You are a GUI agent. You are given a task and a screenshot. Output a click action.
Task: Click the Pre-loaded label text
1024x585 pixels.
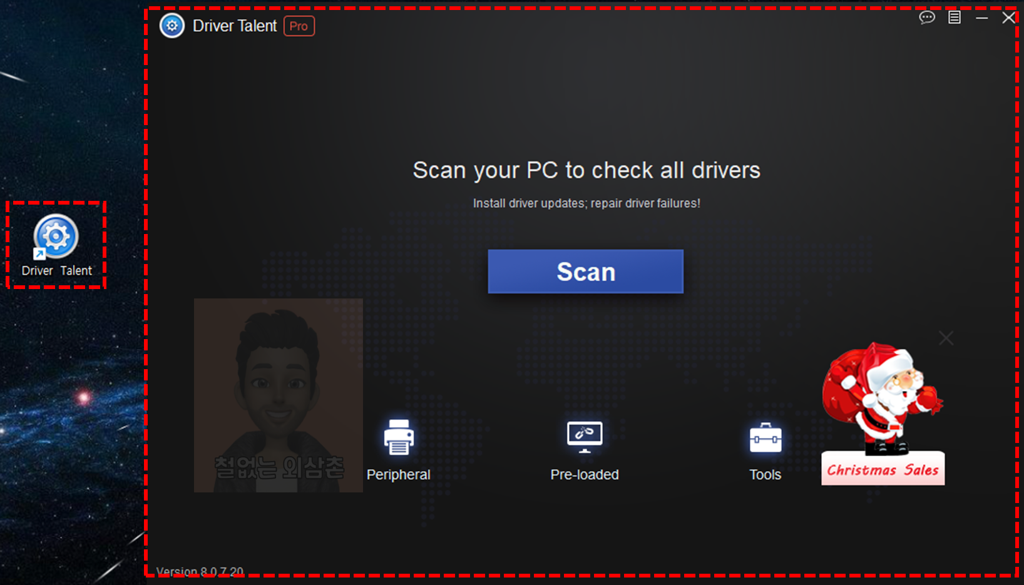[x=585, y=475]
